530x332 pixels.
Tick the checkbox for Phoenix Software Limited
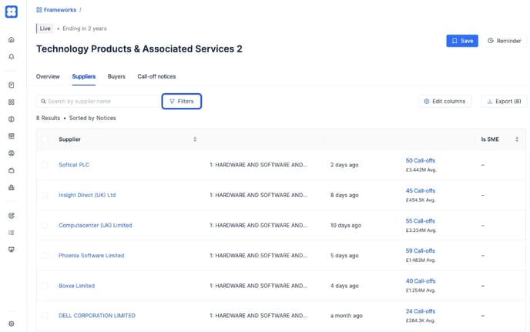(45, 255)
